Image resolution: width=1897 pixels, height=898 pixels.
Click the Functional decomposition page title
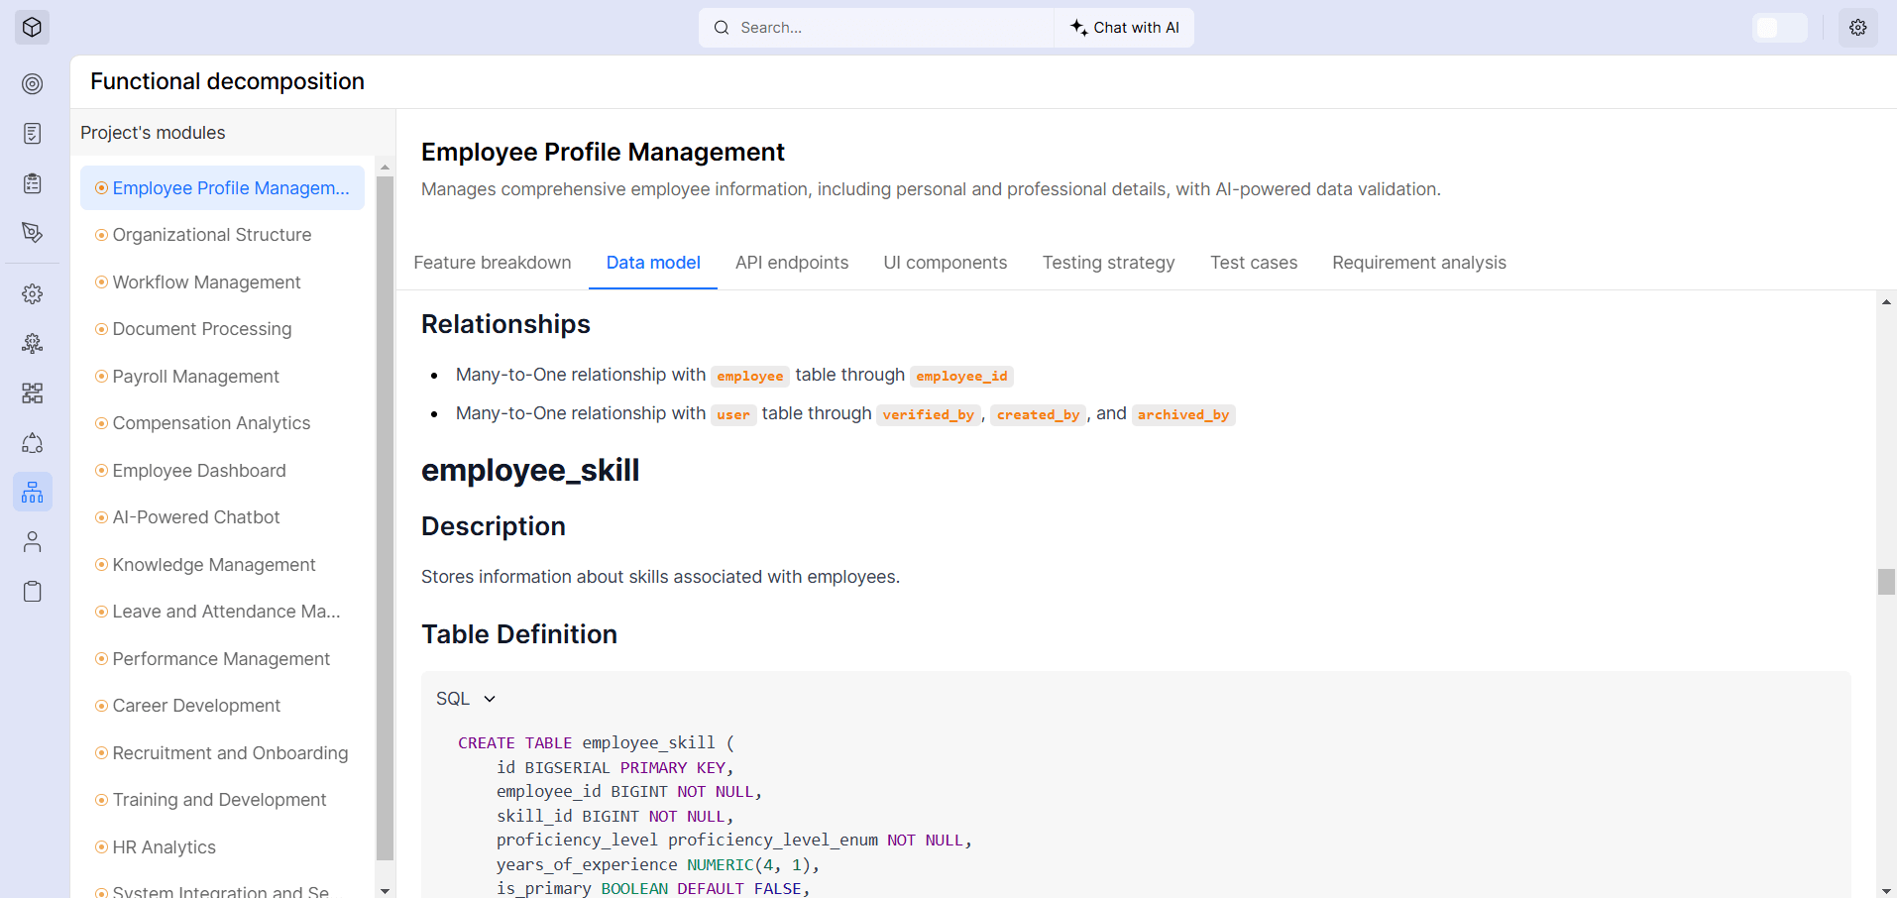coord(227,81)
